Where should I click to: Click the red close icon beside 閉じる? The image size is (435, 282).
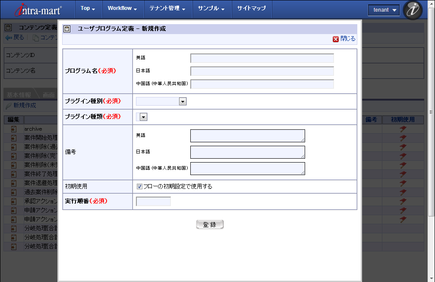[x=336, y=39]
